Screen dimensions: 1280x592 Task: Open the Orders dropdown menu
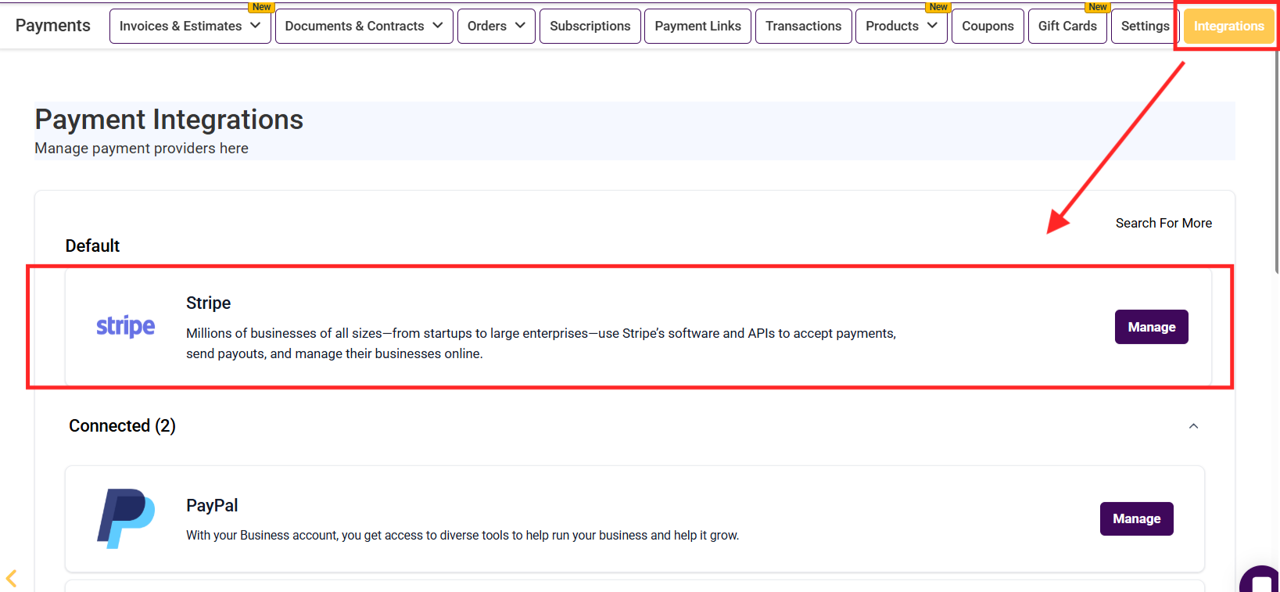point(497,26)
